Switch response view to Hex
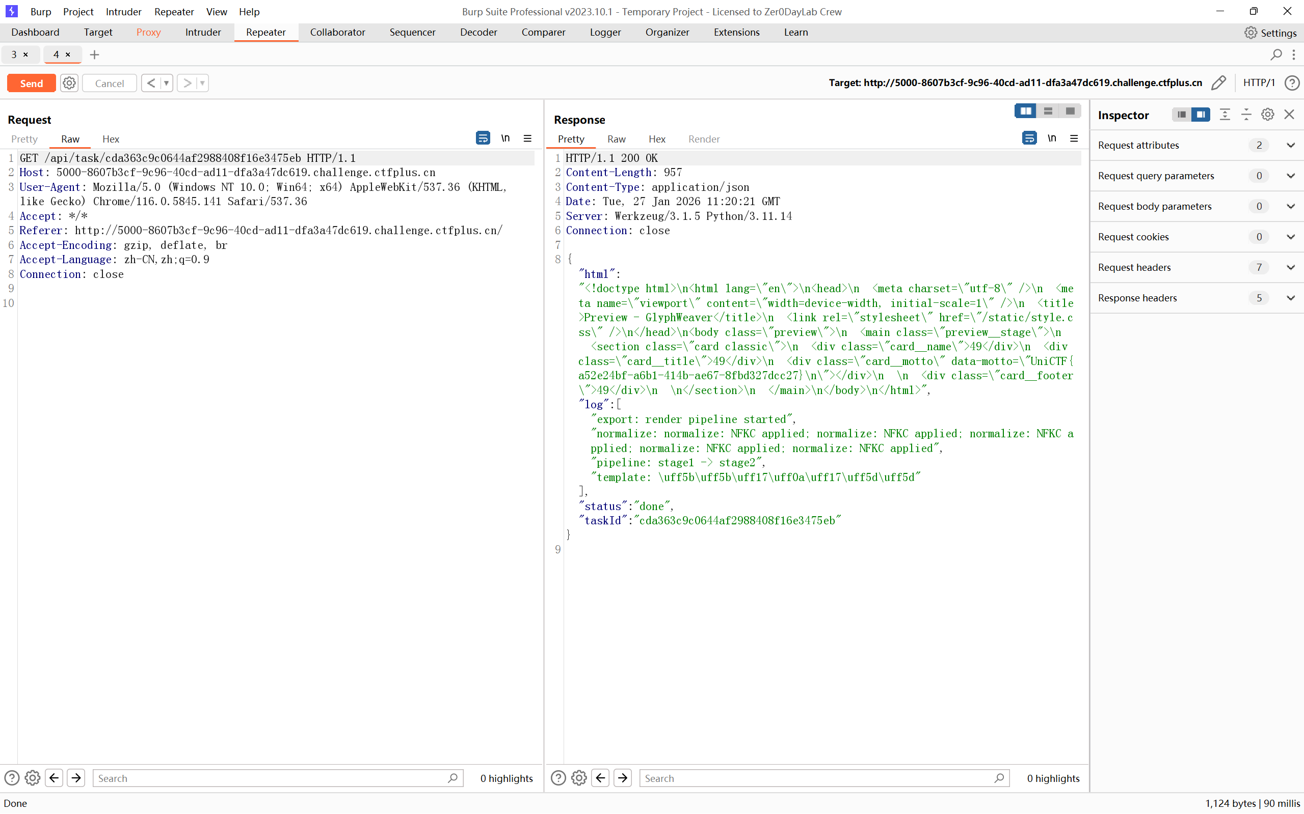This screenshot has height=814, width=1304. [x=657, y=139]
